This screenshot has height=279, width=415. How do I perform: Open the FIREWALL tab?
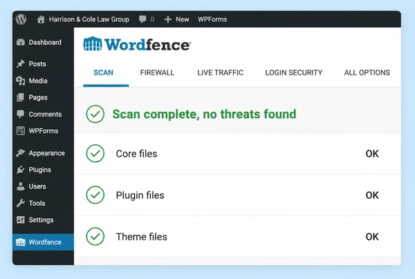pos(157,73)
